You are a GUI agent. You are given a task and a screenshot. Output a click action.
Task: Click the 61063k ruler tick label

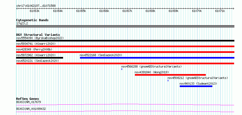pyautogui.click(x=35, y=11)
